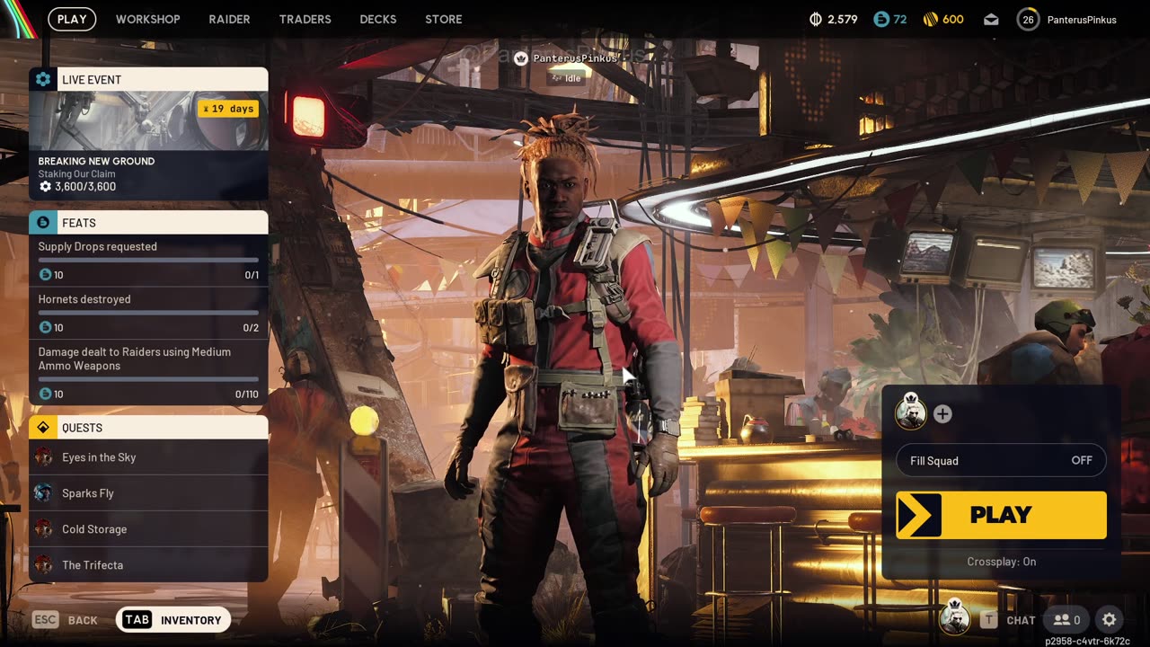Screen dimensions: 1150x647
Task: Click the crown icon beside PanterusPinkus nameplate
Action: click(x=521, y=58)
